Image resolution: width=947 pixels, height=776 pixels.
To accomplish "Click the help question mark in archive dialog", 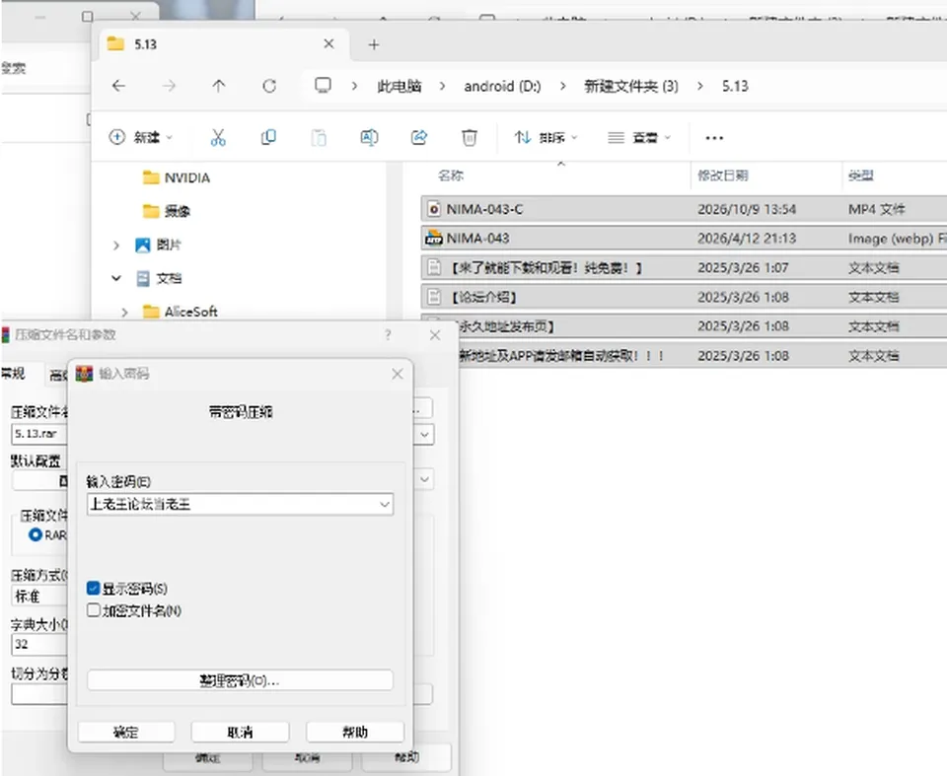I will [x=388, y=335].
